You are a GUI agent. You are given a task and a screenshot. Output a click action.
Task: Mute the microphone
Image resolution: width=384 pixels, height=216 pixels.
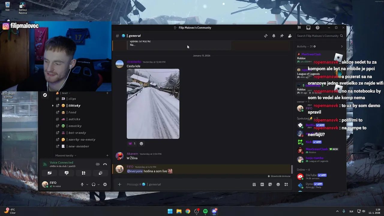(x=82, y=184)
